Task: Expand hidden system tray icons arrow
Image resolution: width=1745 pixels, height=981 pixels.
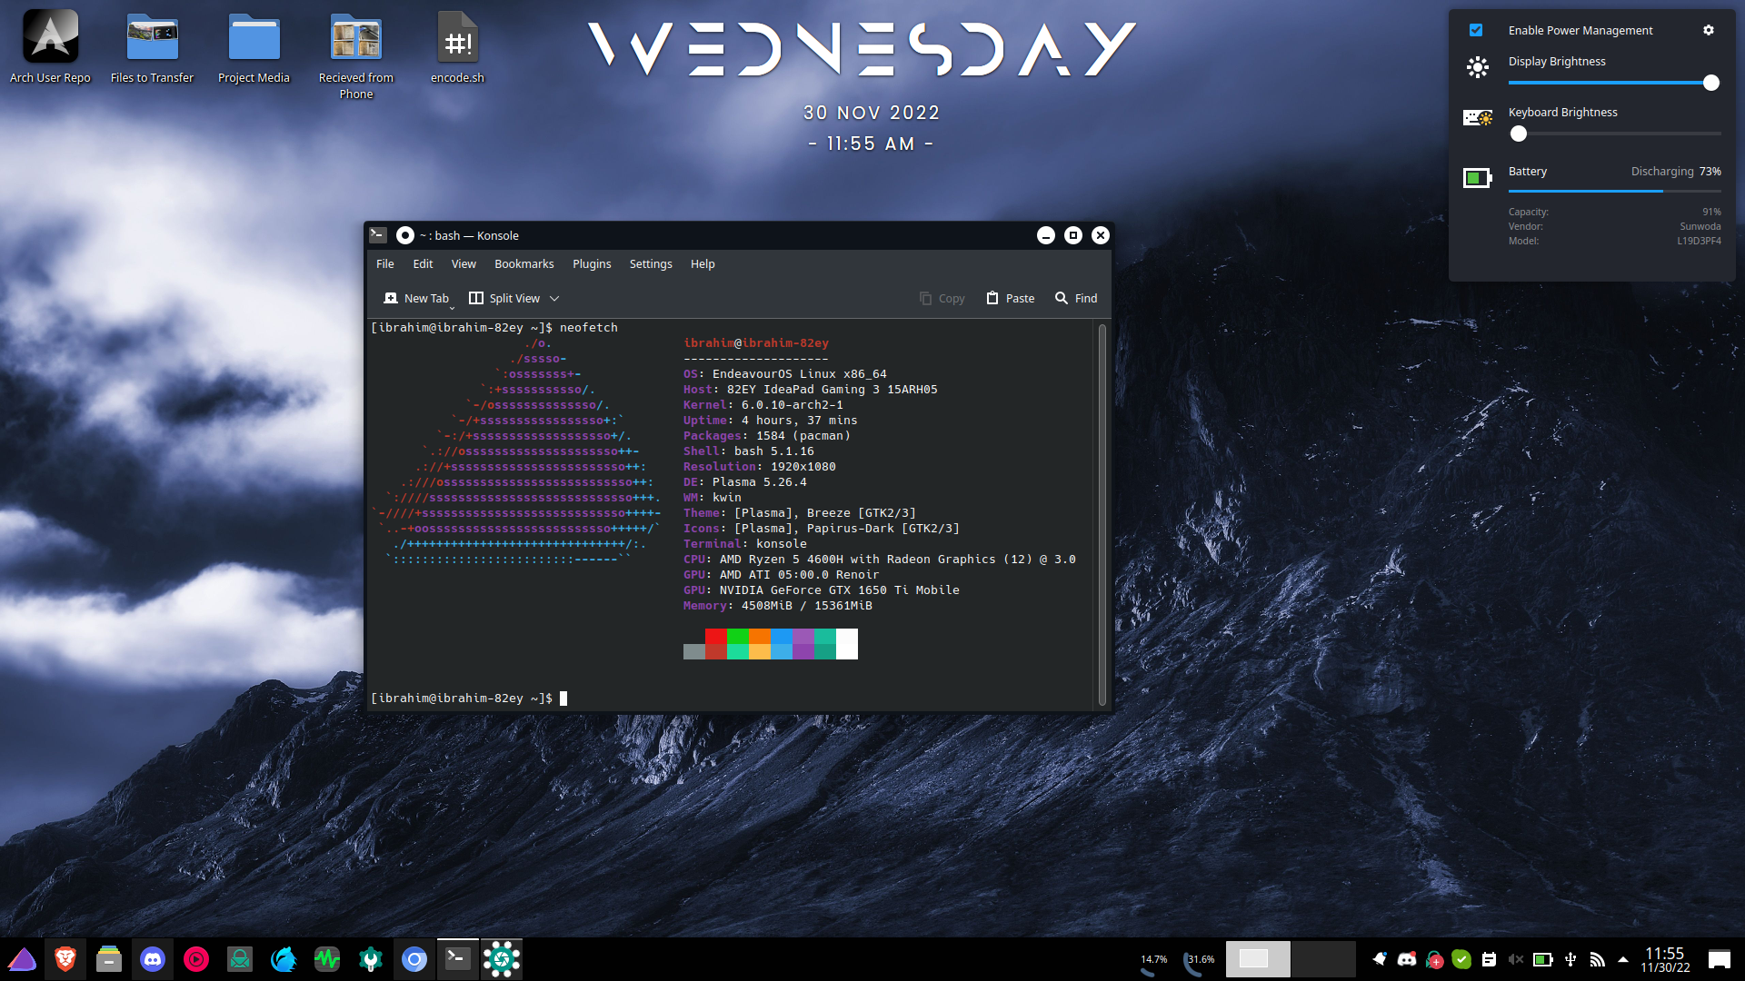Action: pos(1623,959)
